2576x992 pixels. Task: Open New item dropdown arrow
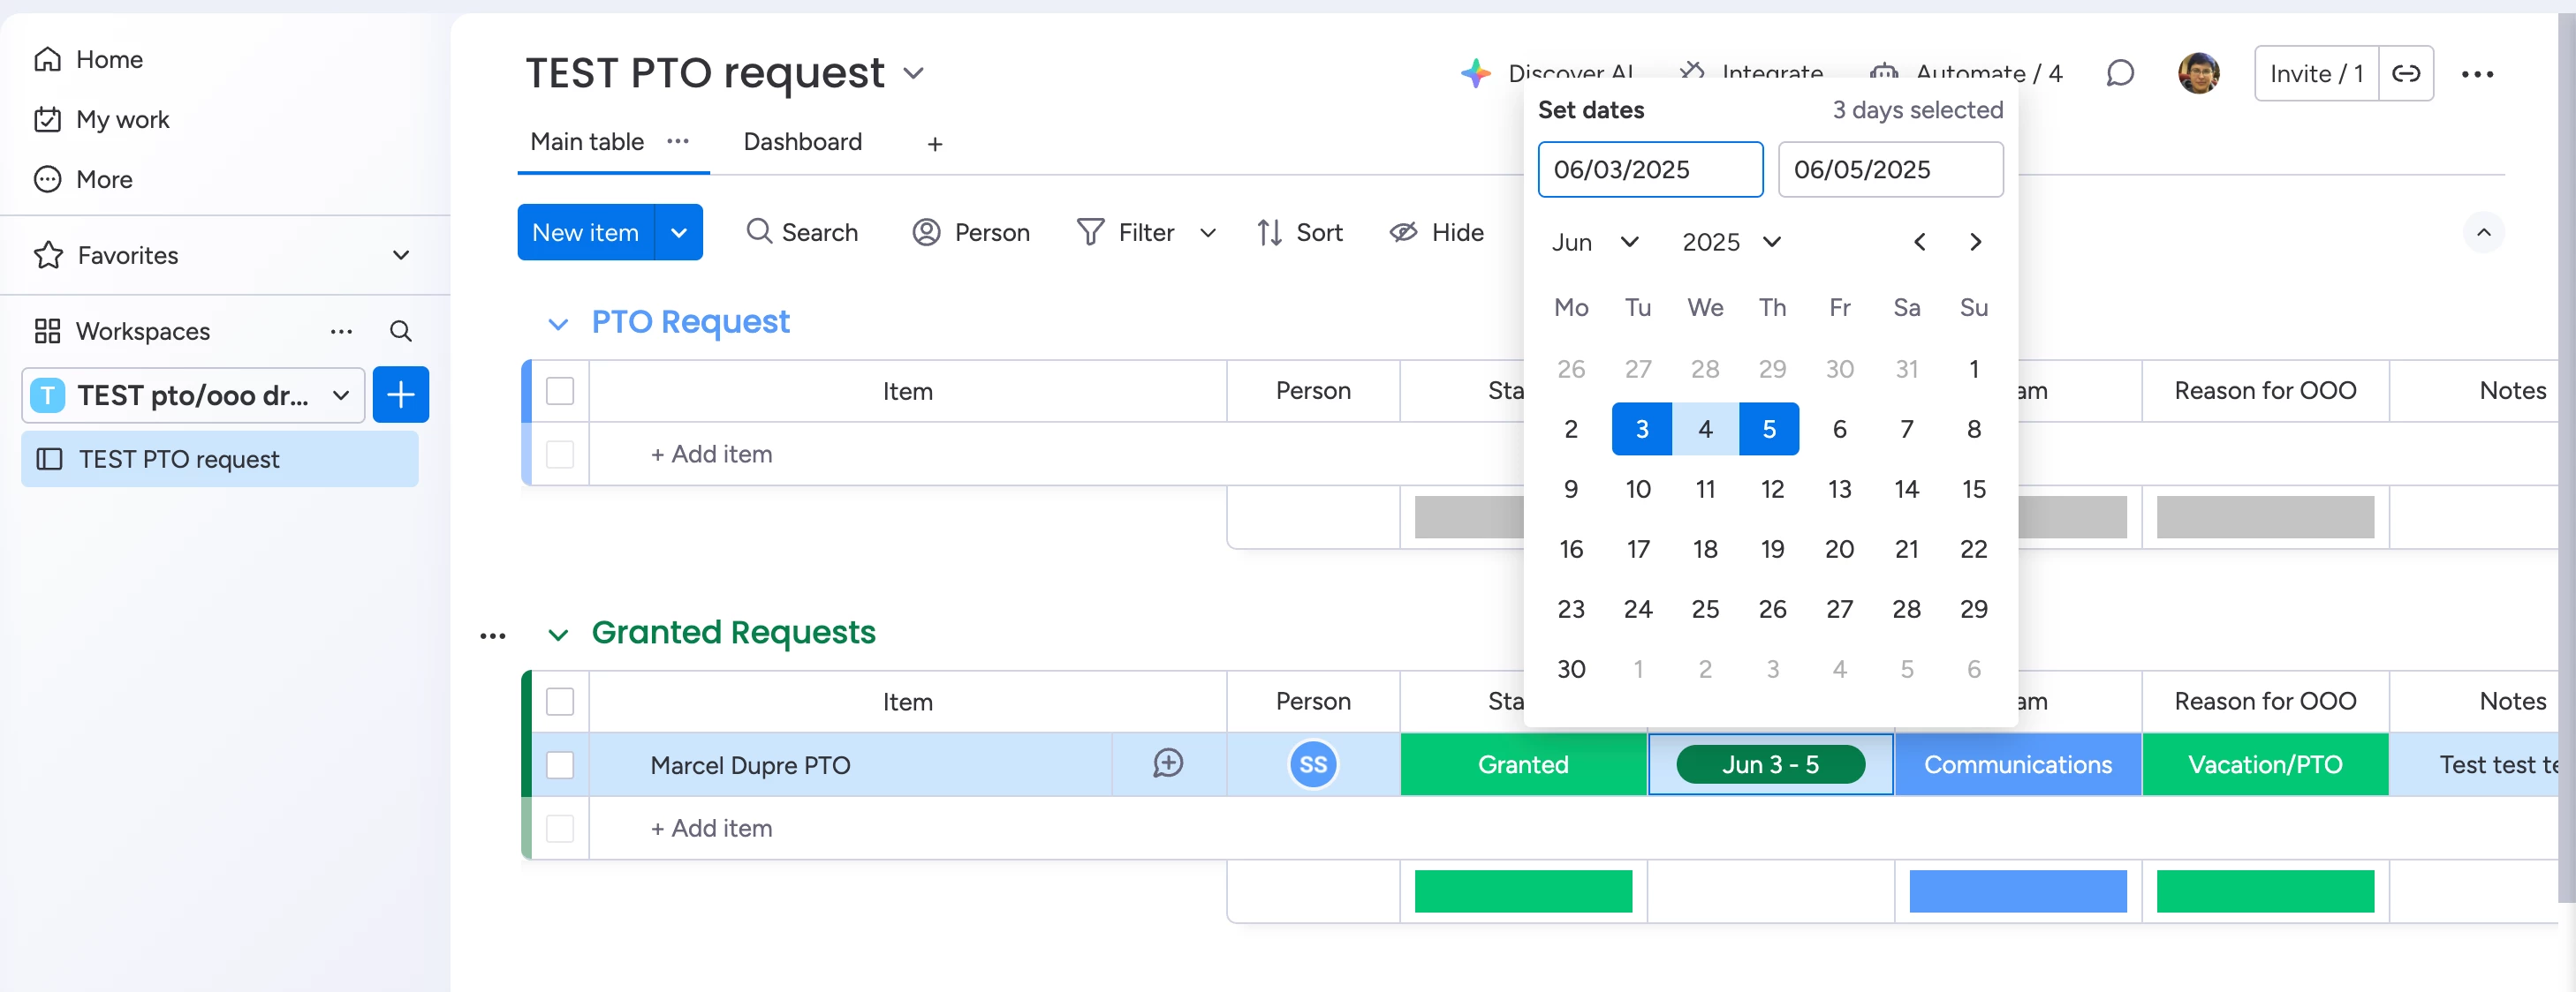pos(679,232)
